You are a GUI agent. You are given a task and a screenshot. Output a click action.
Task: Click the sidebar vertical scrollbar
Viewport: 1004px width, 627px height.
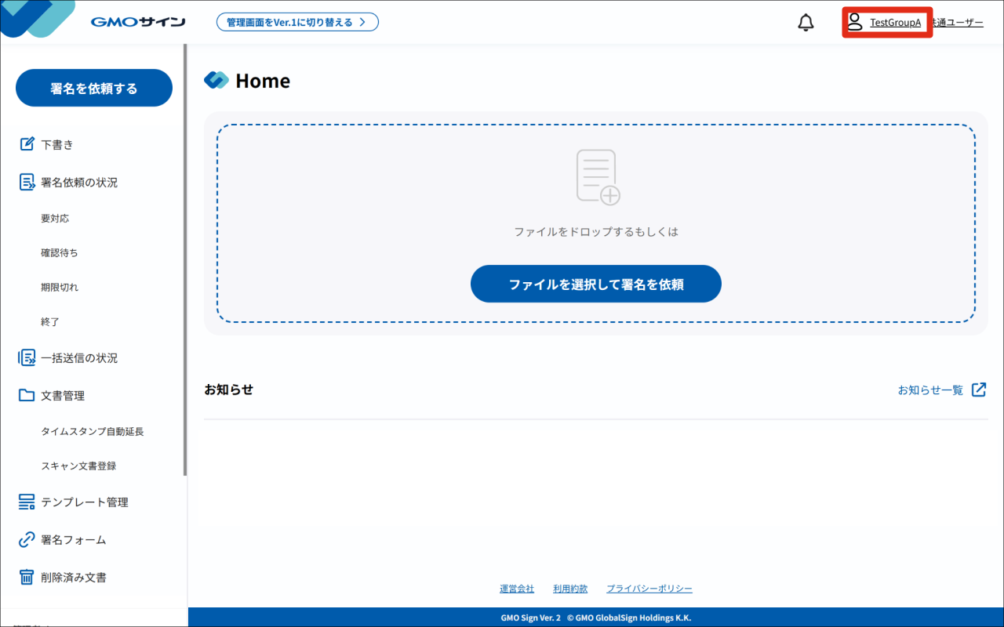185,259
